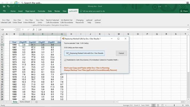This screenshot has width=190, height=107.
Task: Open the View ribbon tab
Action: [64, 11]
